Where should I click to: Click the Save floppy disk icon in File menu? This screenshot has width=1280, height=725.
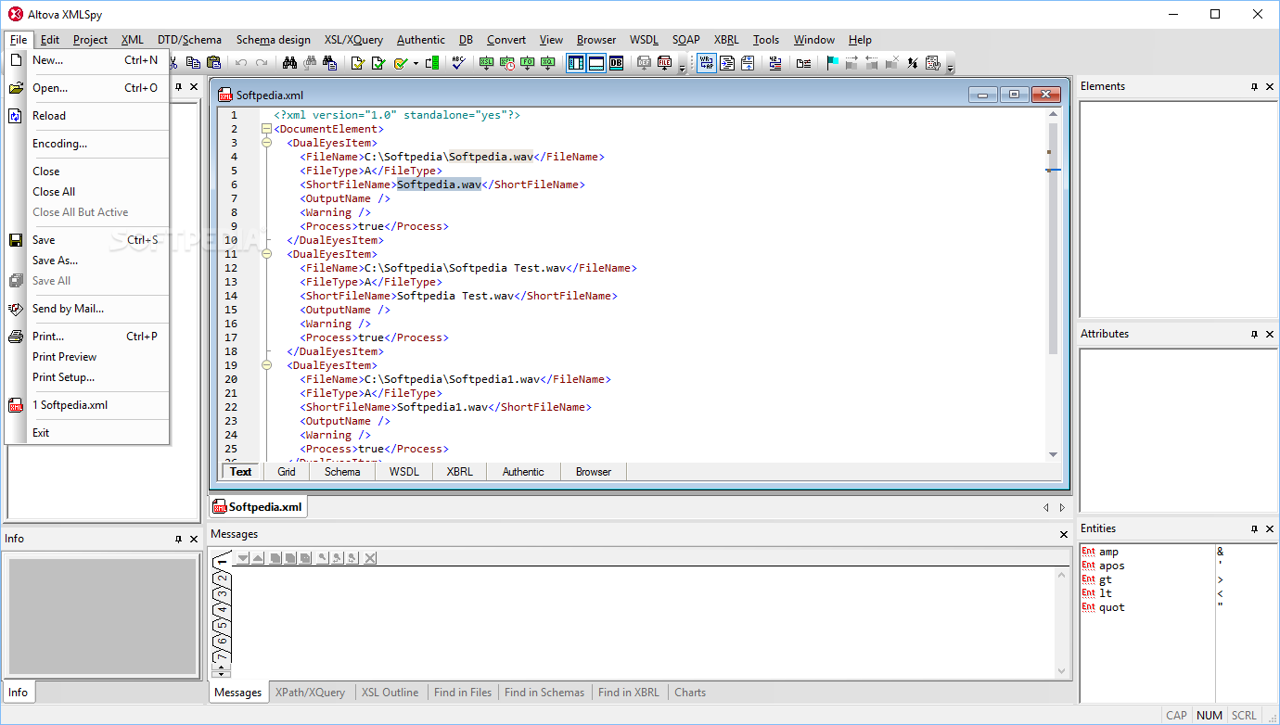point(16,240)
